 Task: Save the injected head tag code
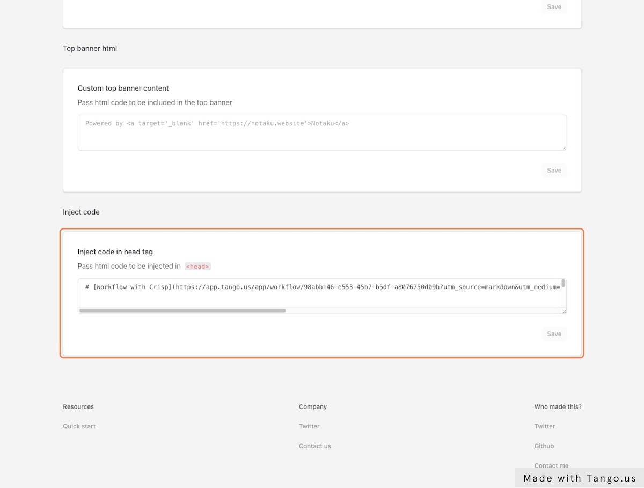pyautogui.click(x=554, y=334)
